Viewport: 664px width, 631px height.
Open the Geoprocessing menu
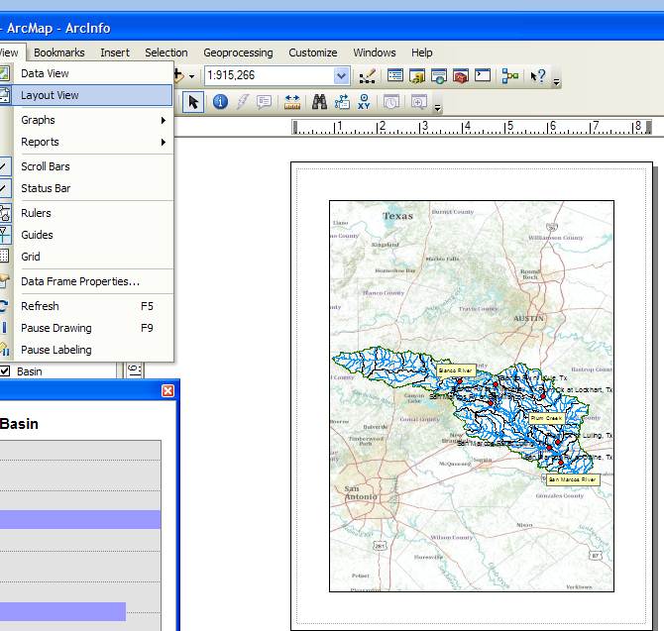click(x=238, y=53)
